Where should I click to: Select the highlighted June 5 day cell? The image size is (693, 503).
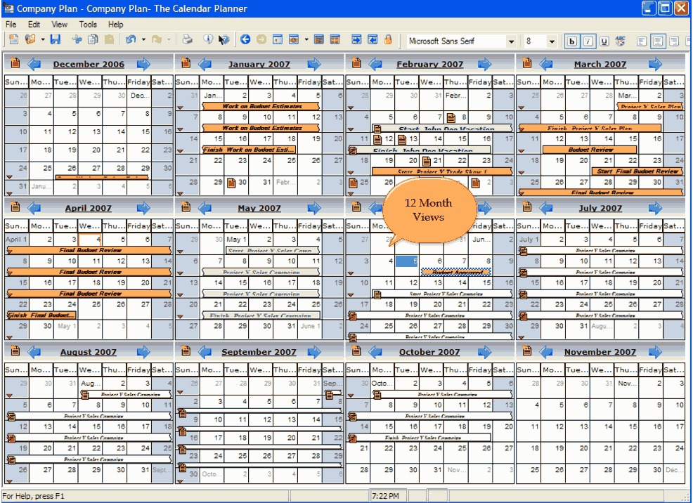[407, 261]
